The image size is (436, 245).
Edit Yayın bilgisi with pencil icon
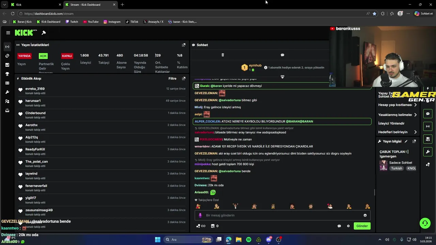click(x=406, y=141)
